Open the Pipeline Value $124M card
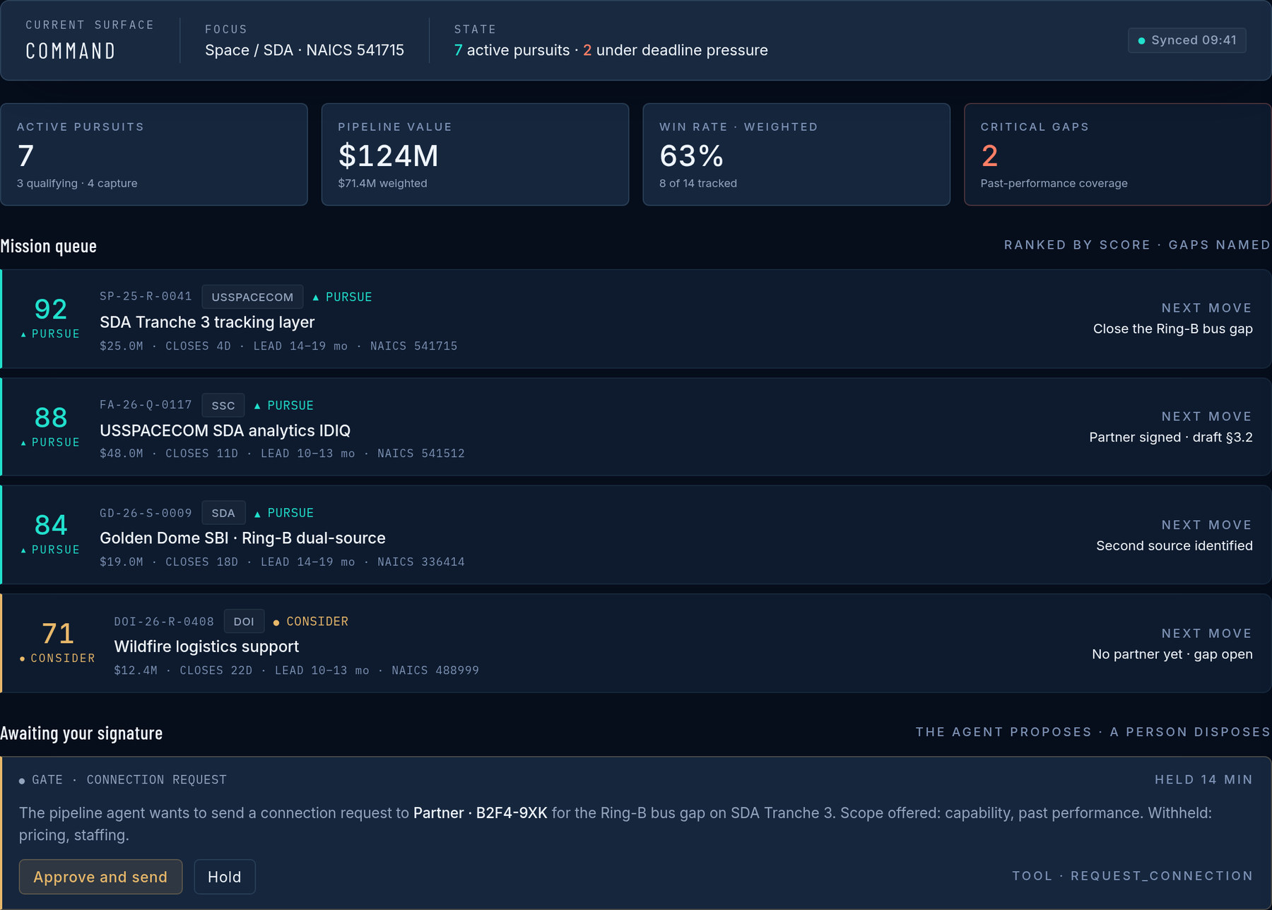 [x=475, y=155]
